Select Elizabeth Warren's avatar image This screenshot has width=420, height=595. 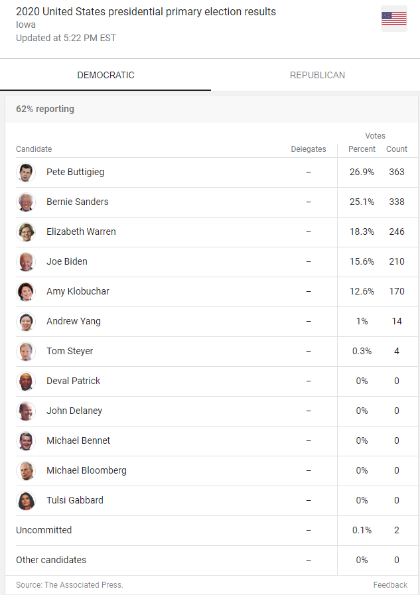point(26,232)
